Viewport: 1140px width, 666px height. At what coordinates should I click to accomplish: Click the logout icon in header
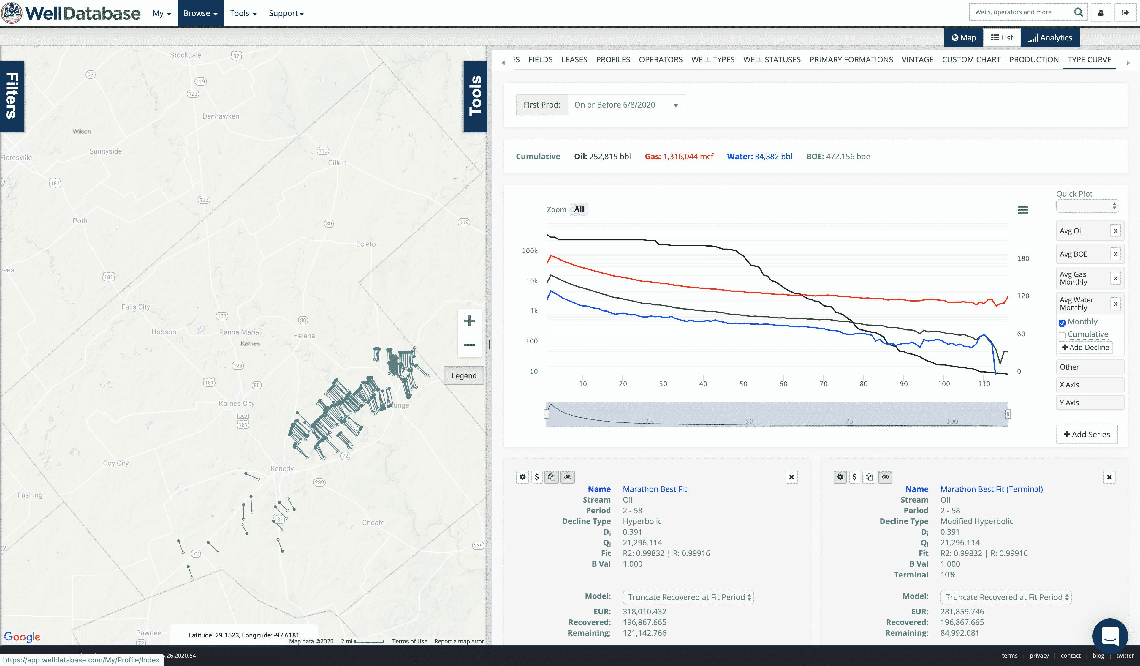[x=1125, y=13]
